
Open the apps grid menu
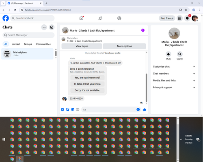click(179, 18)
